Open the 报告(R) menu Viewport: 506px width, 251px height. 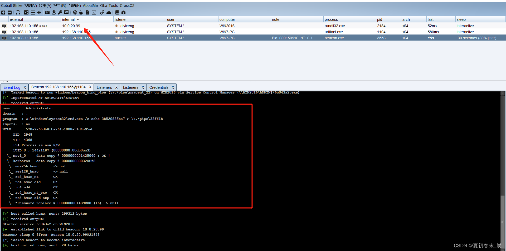[60, 6]
